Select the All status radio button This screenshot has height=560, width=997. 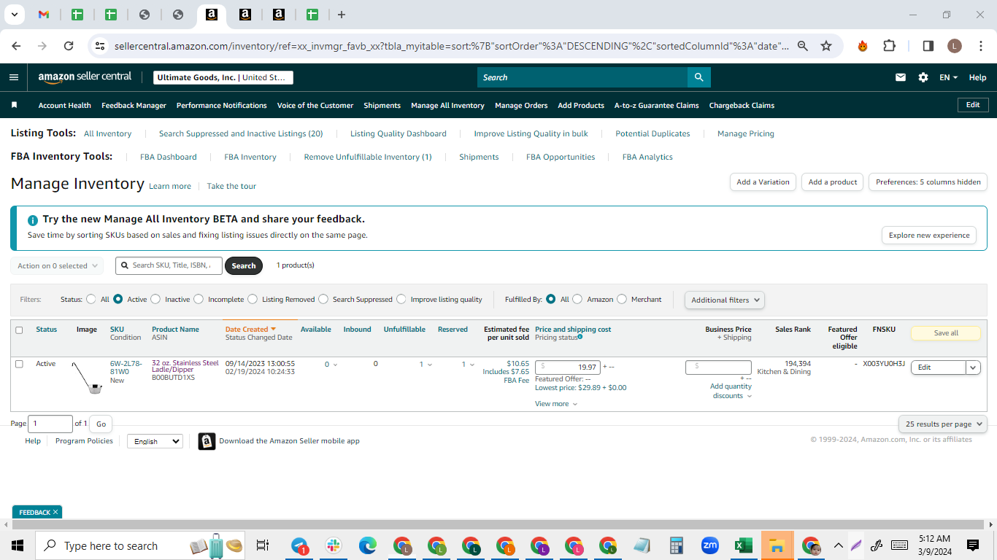pyautogui.click(x=91, y=299)
